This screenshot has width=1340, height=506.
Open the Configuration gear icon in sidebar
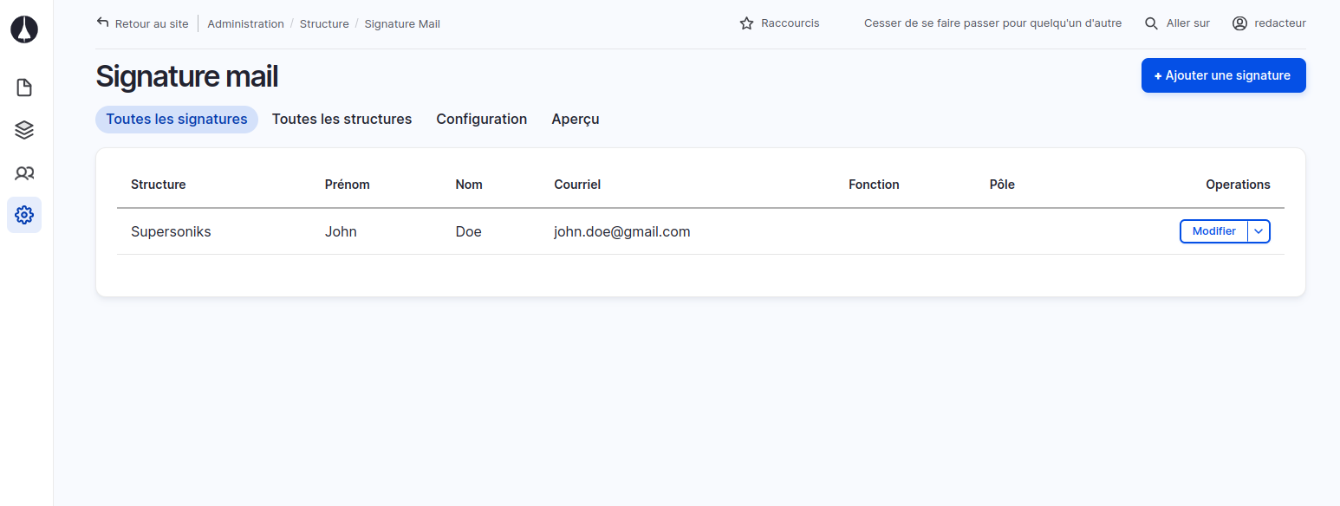tap(24, 214)
